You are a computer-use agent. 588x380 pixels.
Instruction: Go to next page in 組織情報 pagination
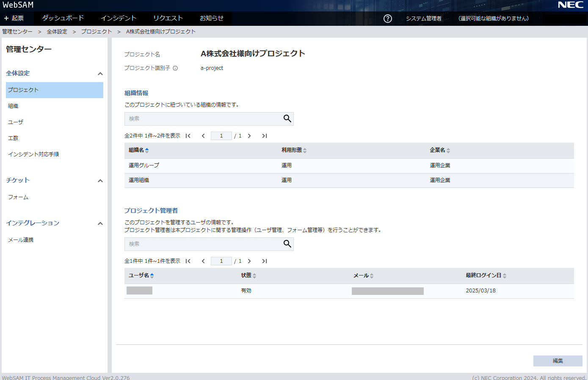pyautogui.click(x=249, y=136)
